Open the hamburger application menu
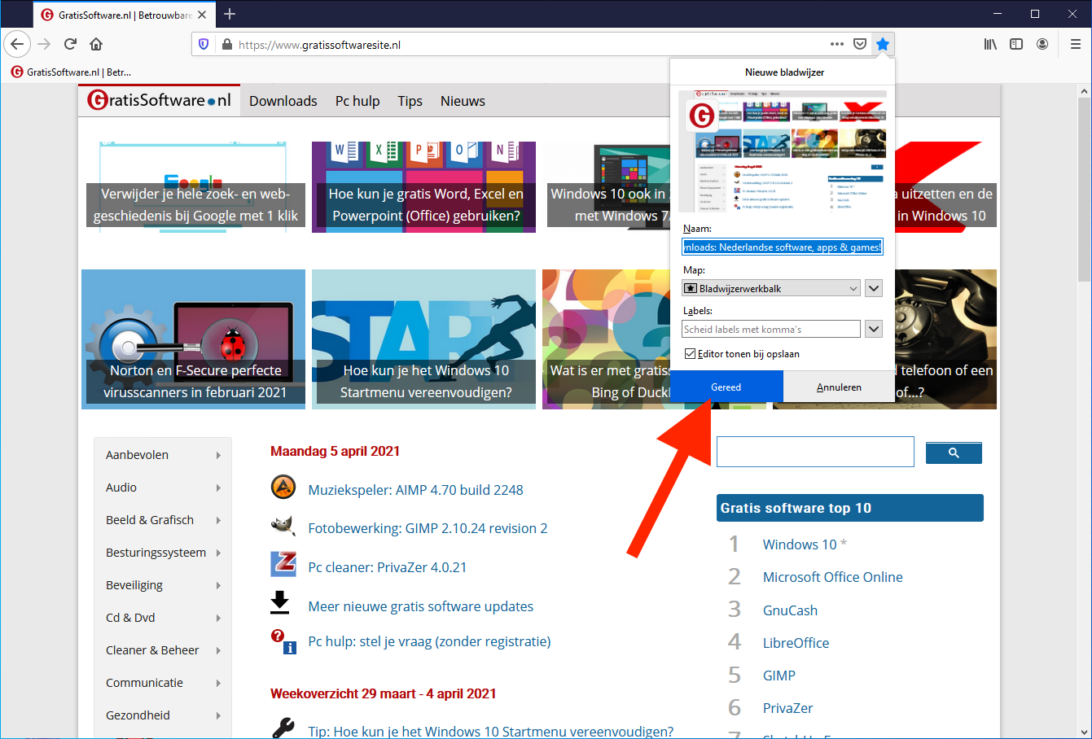The height and width of the screenshot is (739, 1092). tap(1075, 44)
